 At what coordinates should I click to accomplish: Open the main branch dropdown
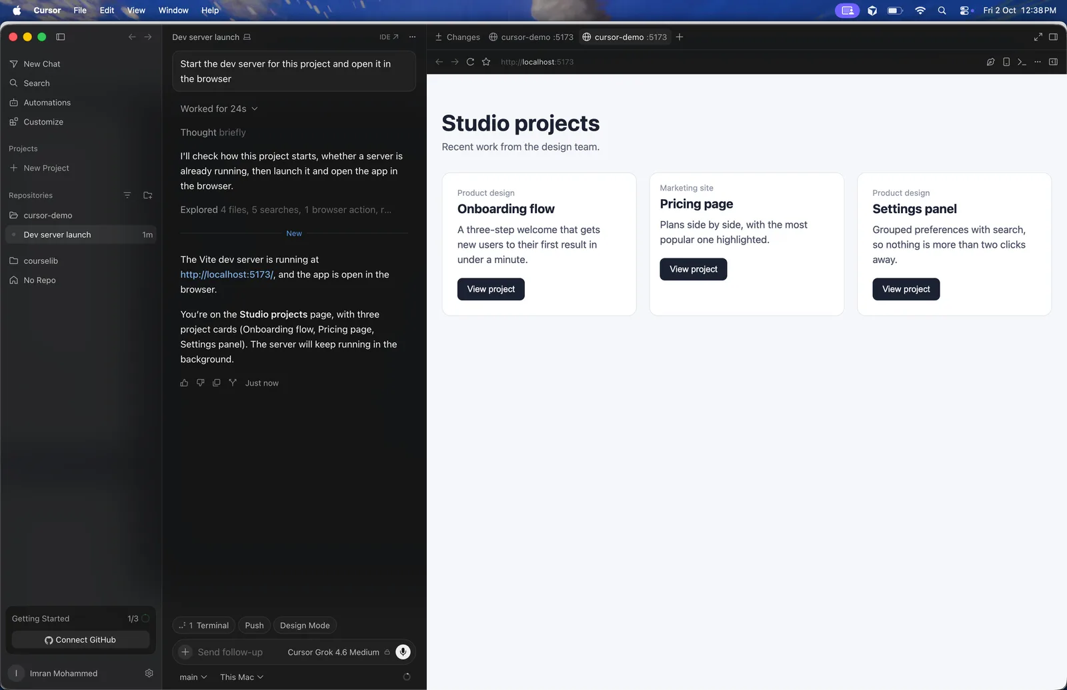point(193,677)
